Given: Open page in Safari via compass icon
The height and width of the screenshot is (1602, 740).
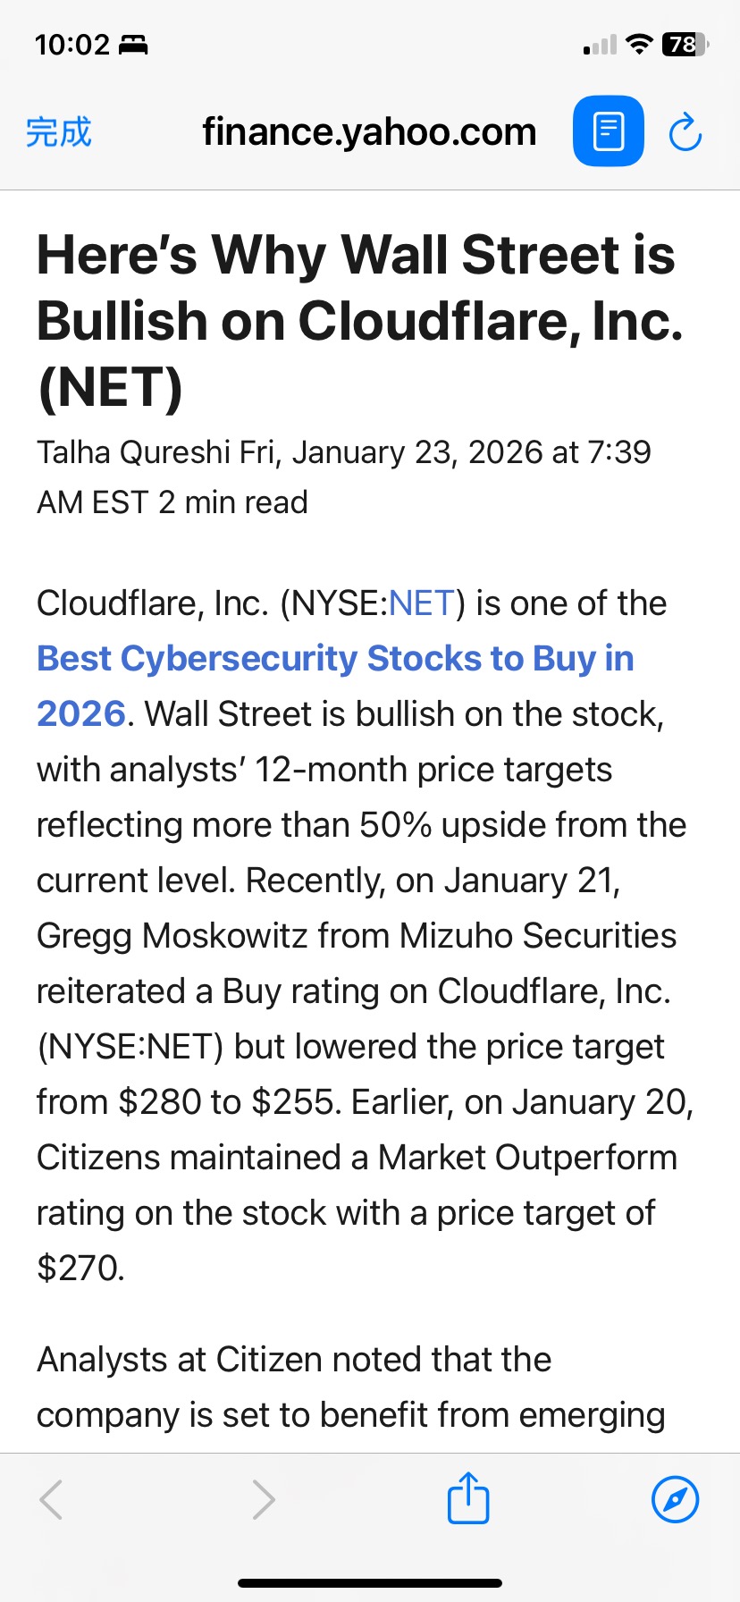Looking at the screenshot, I should point(675,1499).
